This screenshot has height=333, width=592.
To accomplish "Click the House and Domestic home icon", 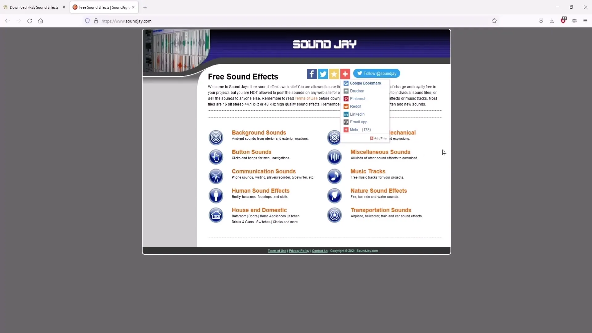I will pyautogui.click(x=216, y=215).
